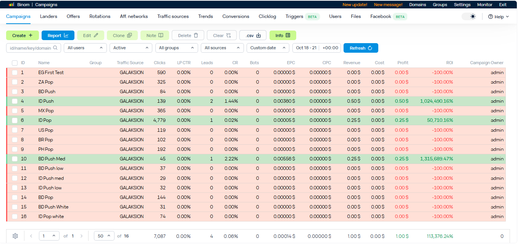Go to next page arrow

click(81, 236)
